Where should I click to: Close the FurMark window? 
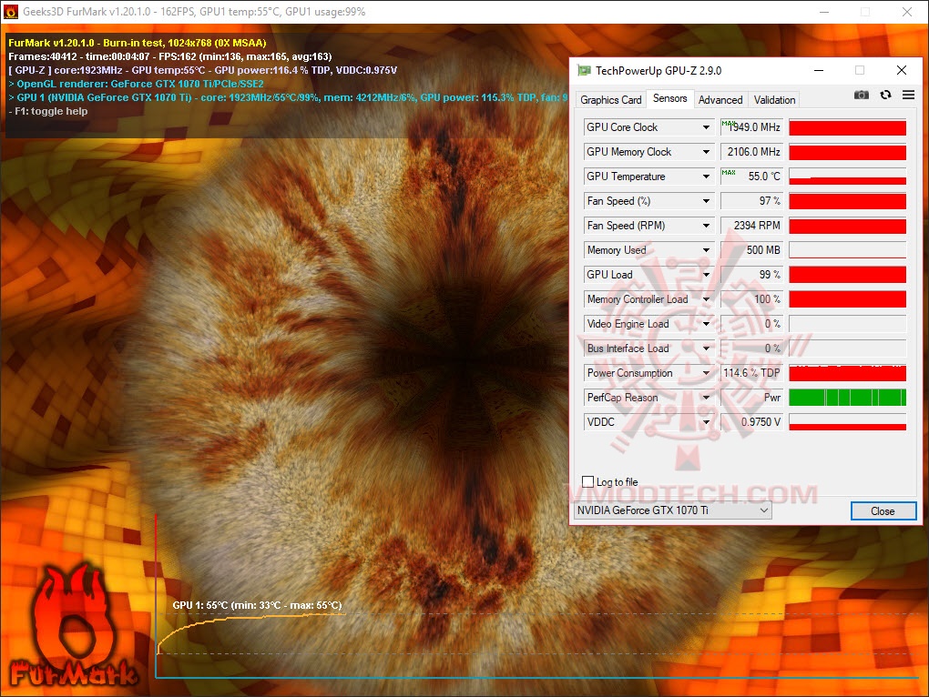click(x=907, y=12)
